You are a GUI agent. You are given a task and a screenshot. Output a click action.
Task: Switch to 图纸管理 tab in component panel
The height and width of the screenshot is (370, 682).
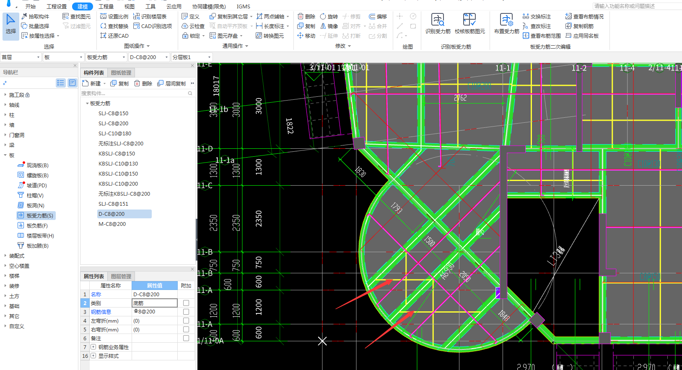[121, 72]
